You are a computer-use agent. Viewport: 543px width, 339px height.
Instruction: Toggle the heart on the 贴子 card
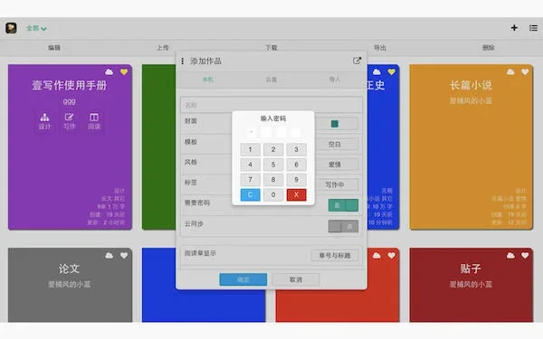525,255
